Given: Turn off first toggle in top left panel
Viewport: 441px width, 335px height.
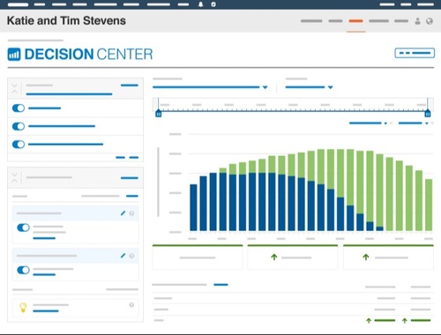Looking at the screenshot, I should [19, 108].
